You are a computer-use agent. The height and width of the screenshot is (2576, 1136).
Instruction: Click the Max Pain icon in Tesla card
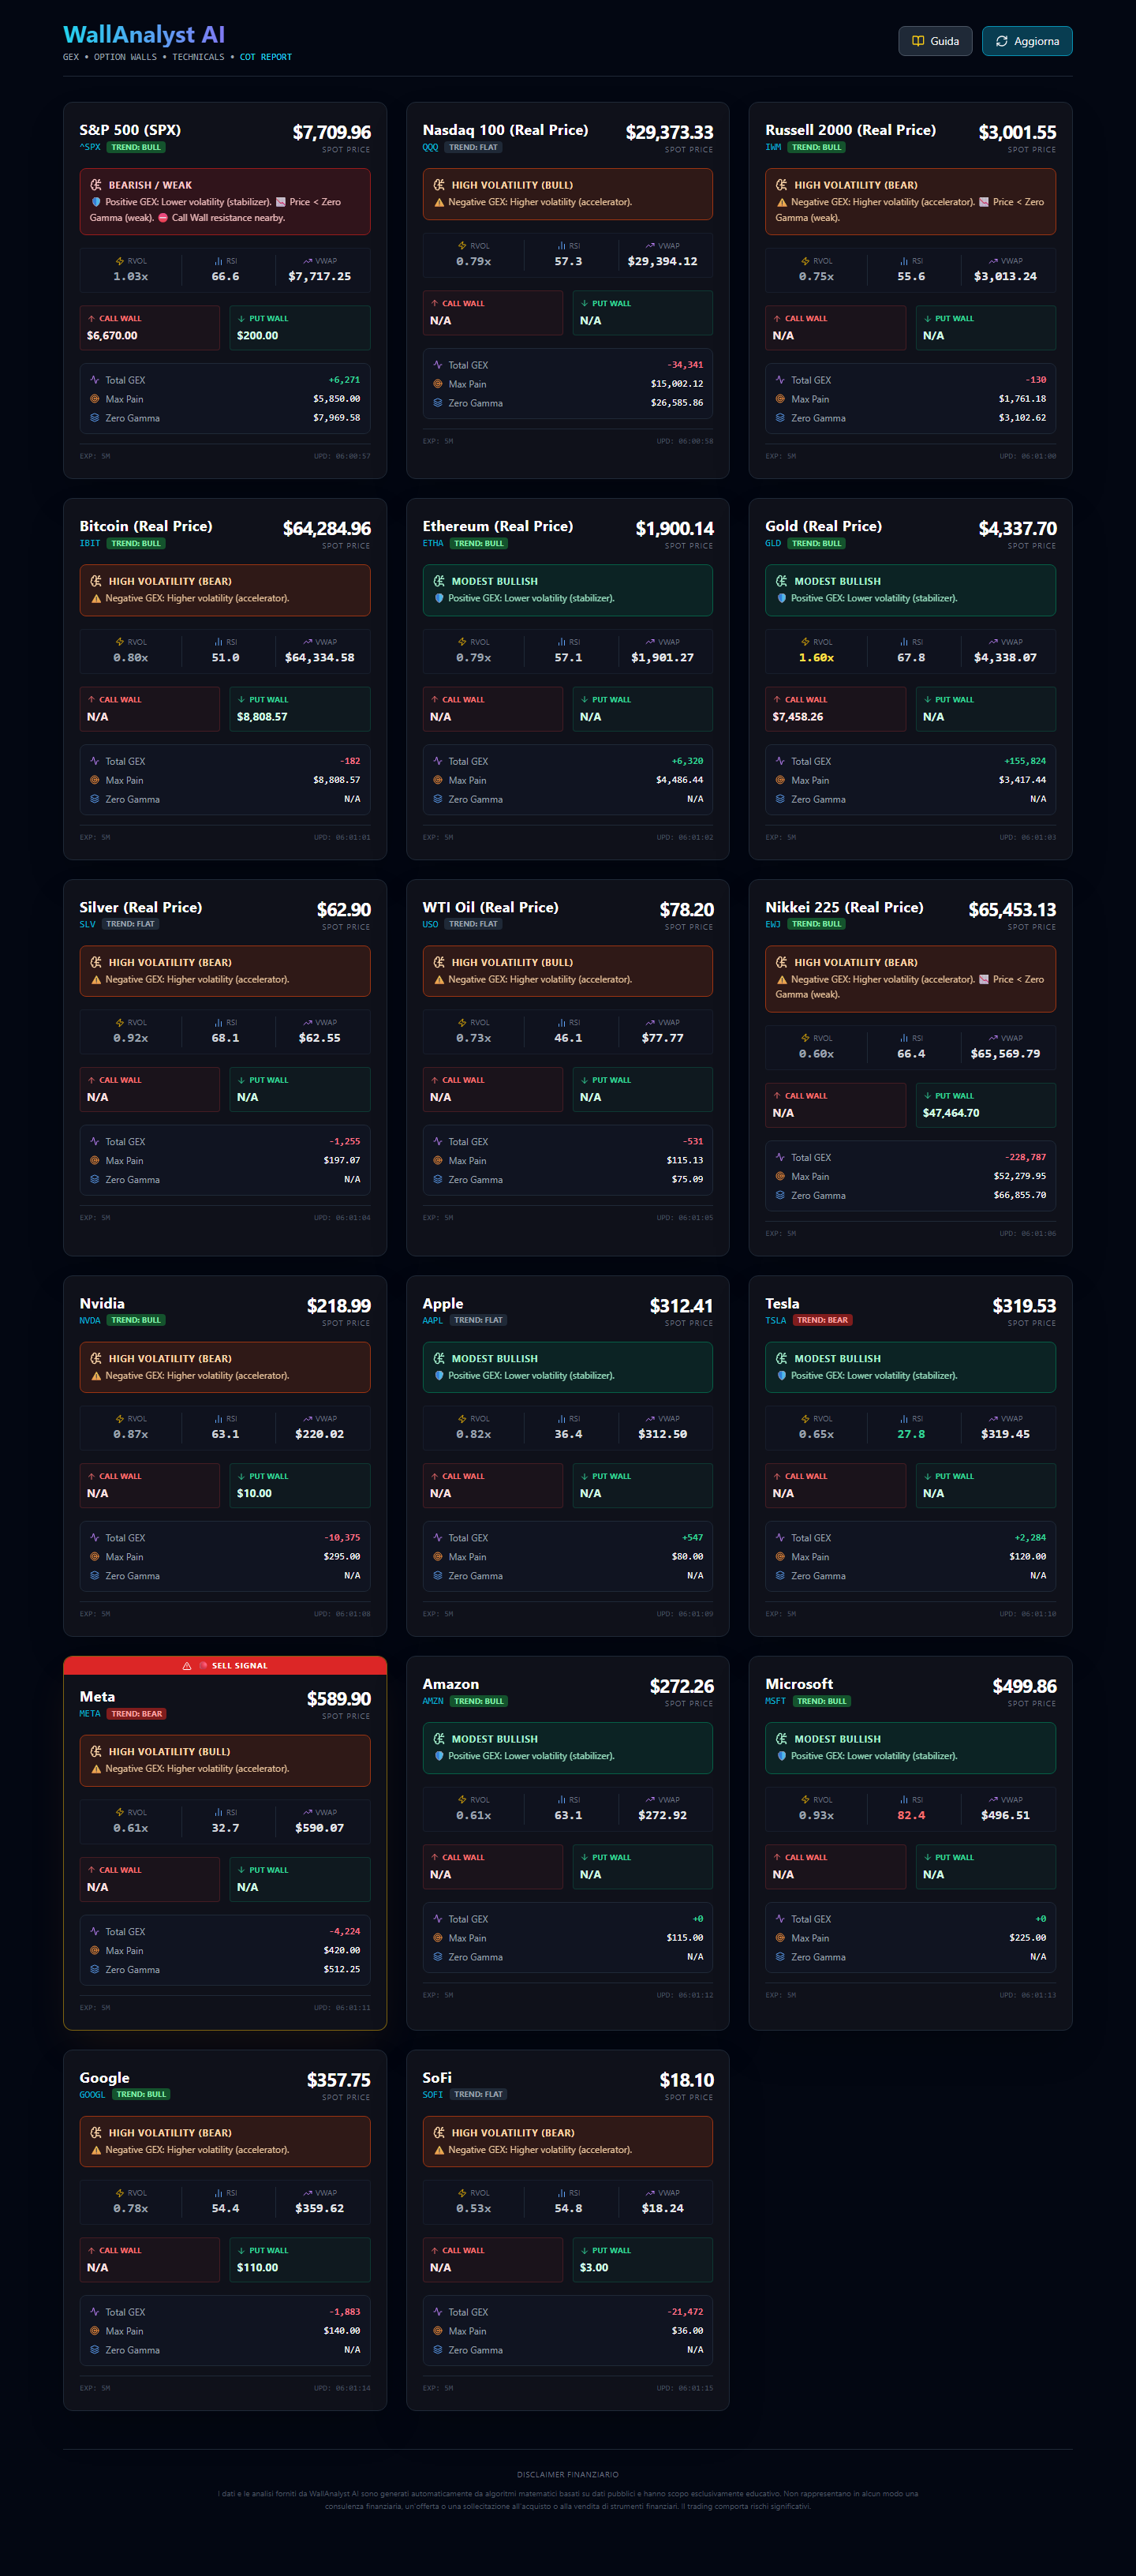(x=780, y=1557)
